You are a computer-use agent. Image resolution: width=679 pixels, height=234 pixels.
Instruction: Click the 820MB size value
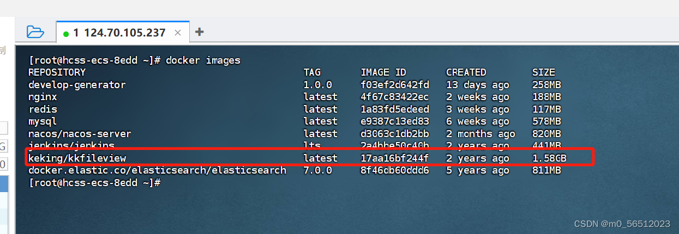tap(546, 134)
